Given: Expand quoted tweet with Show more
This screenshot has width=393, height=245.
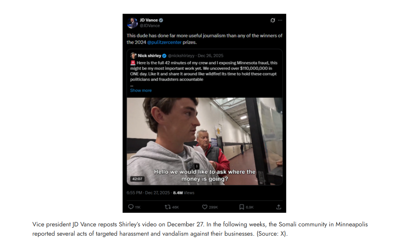Looking at the screenshot, I should [x=141, y=90].
